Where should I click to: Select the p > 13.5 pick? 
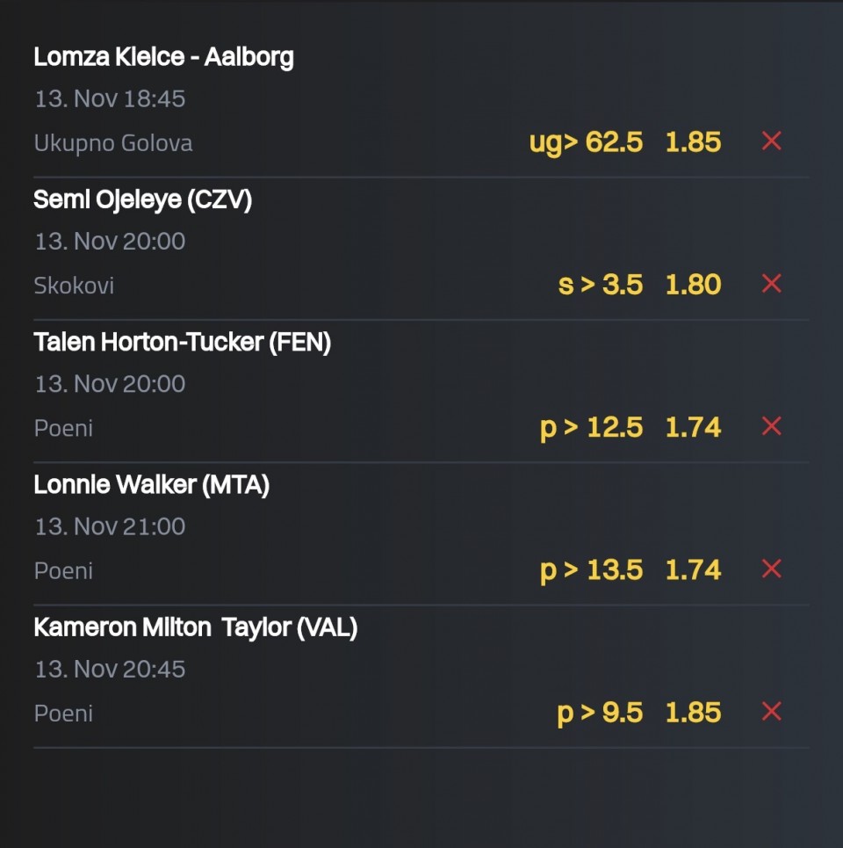[x=591, y=570]
